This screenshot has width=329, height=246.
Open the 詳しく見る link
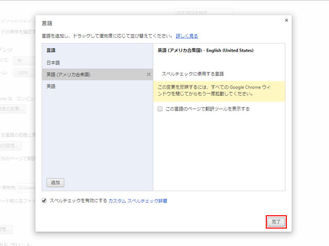click(x=187, y=36)
